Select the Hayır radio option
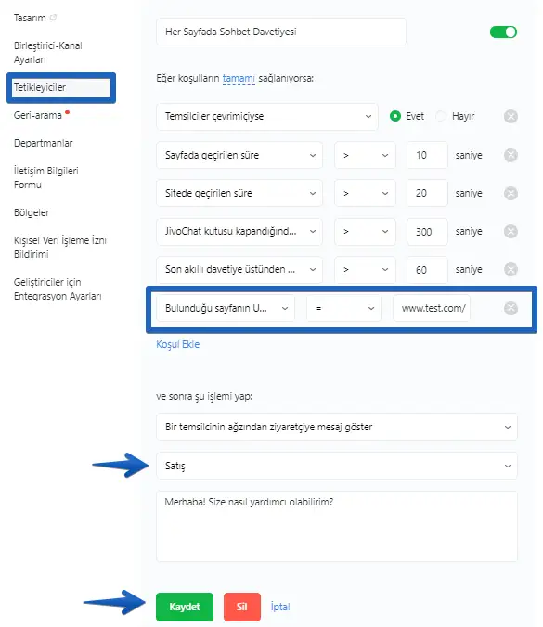 441,116
